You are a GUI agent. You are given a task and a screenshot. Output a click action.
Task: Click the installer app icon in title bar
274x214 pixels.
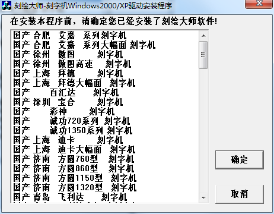[x=7, y=5]
